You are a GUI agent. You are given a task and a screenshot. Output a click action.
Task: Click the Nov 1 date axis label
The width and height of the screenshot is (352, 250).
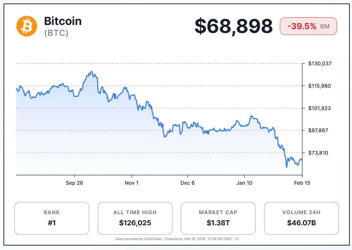[x=131, y=183]
